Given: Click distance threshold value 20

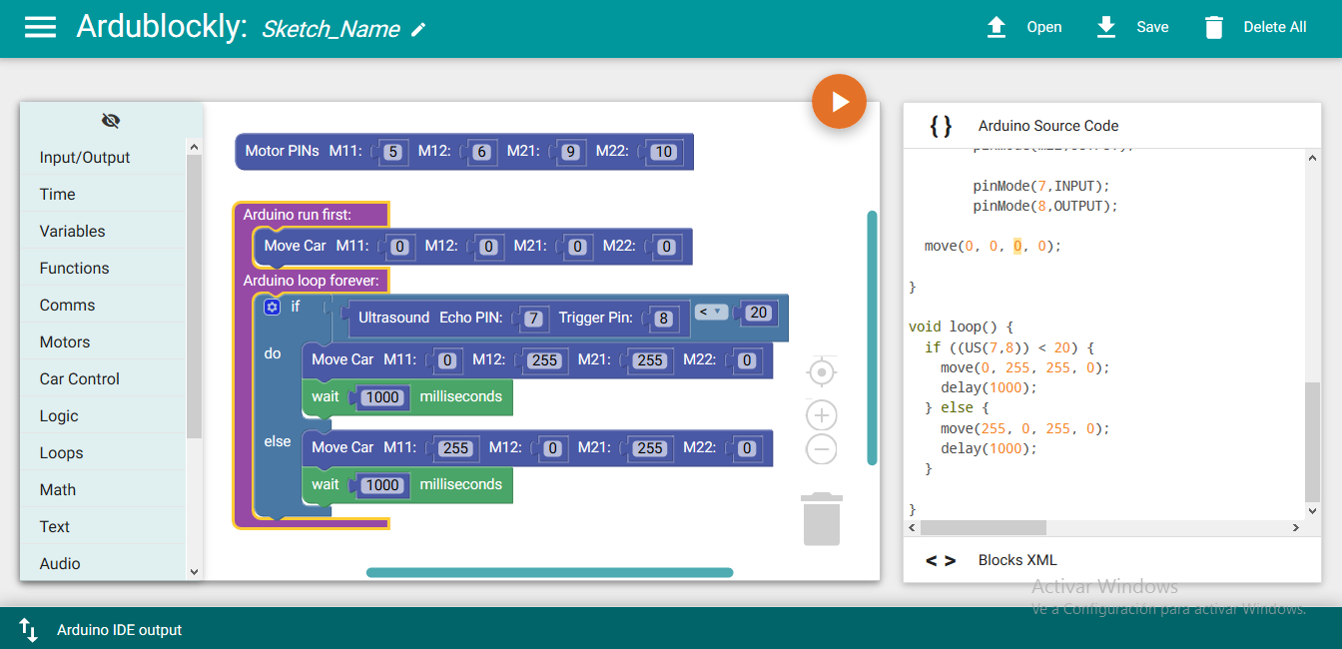Looking at the screenshot, I should coord(759,313).
